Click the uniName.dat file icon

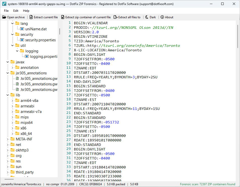[x=22, y=29]
